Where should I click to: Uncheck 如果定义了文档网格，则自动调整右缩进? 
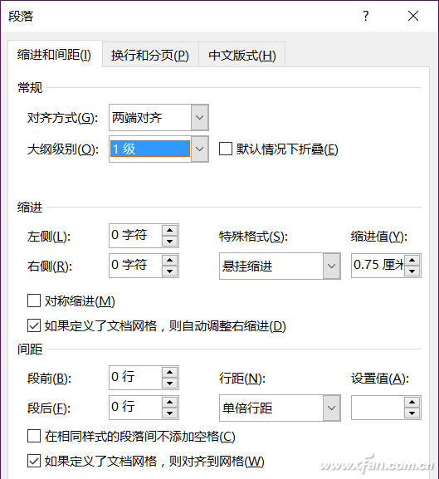[34, 325]
